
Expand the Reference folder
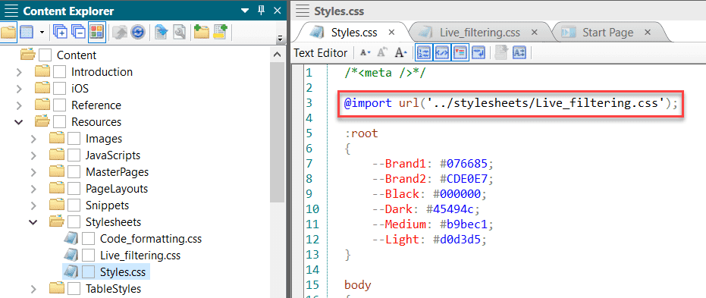pos(19,105)
